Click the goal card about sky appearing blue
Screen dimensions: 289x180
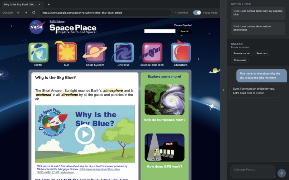(258, 13)
